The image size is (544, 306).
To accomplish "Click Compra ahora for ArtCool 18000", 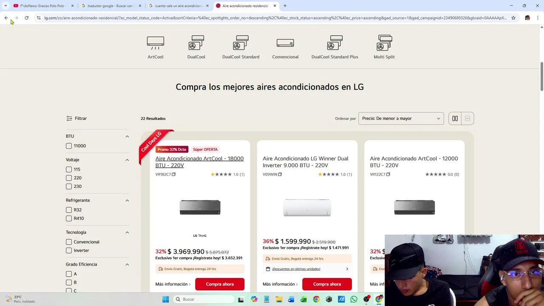I will [220, 284].
